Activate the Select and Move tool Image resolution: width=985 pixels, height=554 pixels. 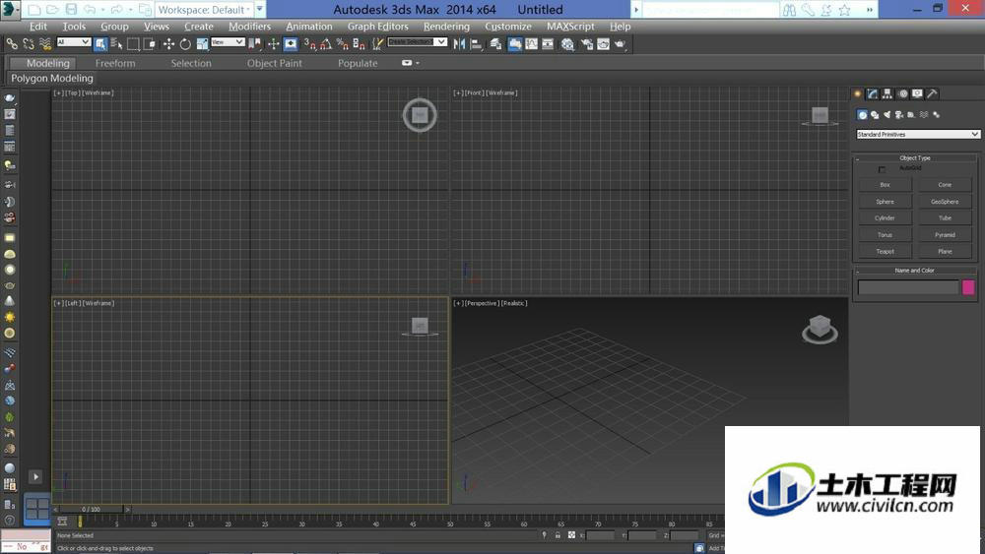point(168,44)
